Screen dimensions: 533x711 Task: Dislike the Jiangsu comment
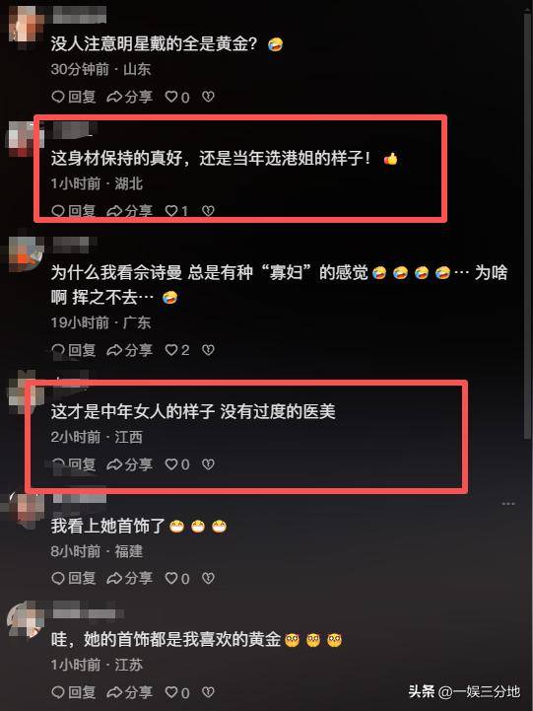208,692
